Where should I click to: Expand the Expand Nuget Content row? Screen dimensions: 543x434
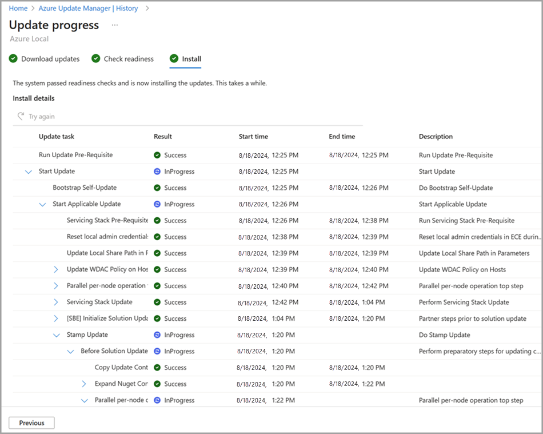[x=84, y=384]
